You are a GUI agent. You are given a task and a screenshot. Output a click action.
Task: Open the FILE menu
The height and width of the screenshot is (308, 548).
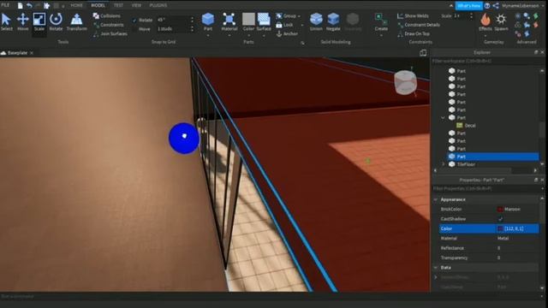coord(5,5)
